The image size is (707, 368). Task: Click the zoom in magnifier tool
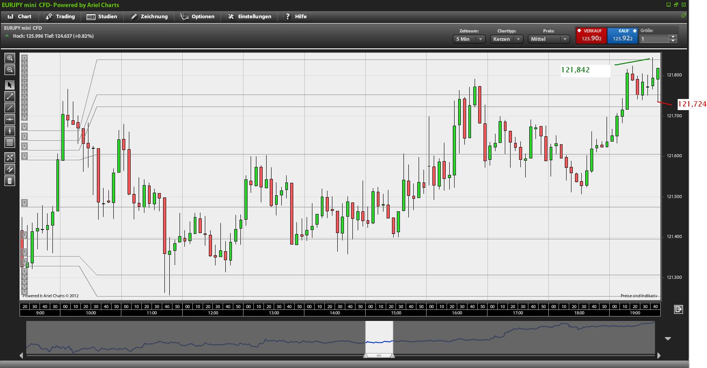(x=10, y=58)
